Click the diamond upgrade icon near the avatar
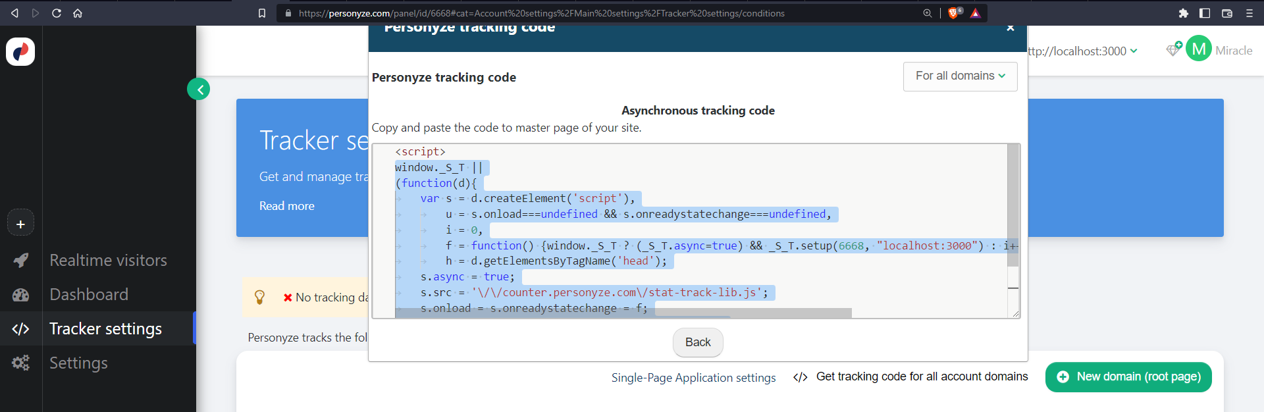This screenshot has width=1264, height=412. pos(1174,49)
